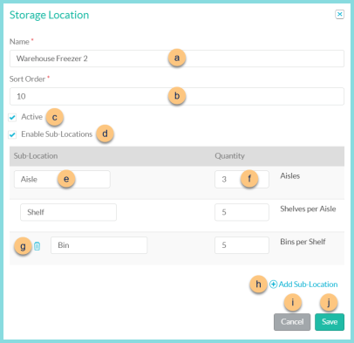354x343 pixels.
Task: Edit the Aisle sub-location name field
Action: [x=62, y=179]
